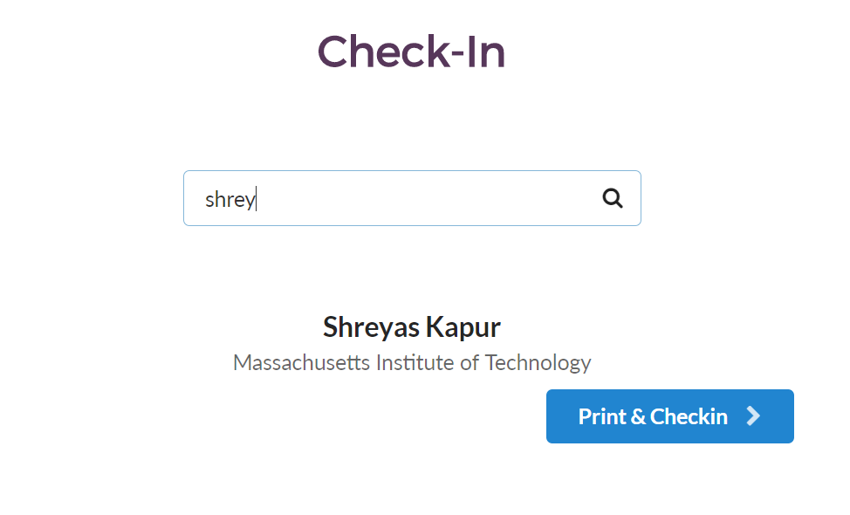Run the attendee search with the magnifier
This screenshot has height=515, width=850.
click(x=613, y=198)
